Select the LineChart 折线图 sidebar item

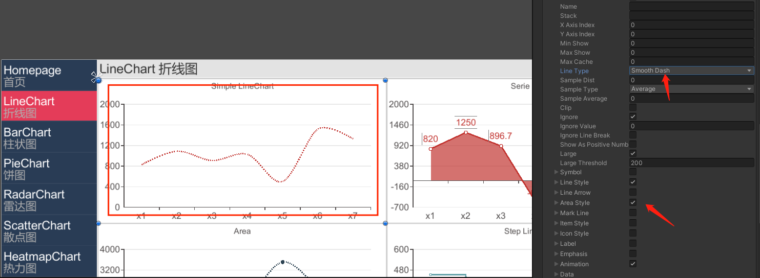click(x=49, y=106)
